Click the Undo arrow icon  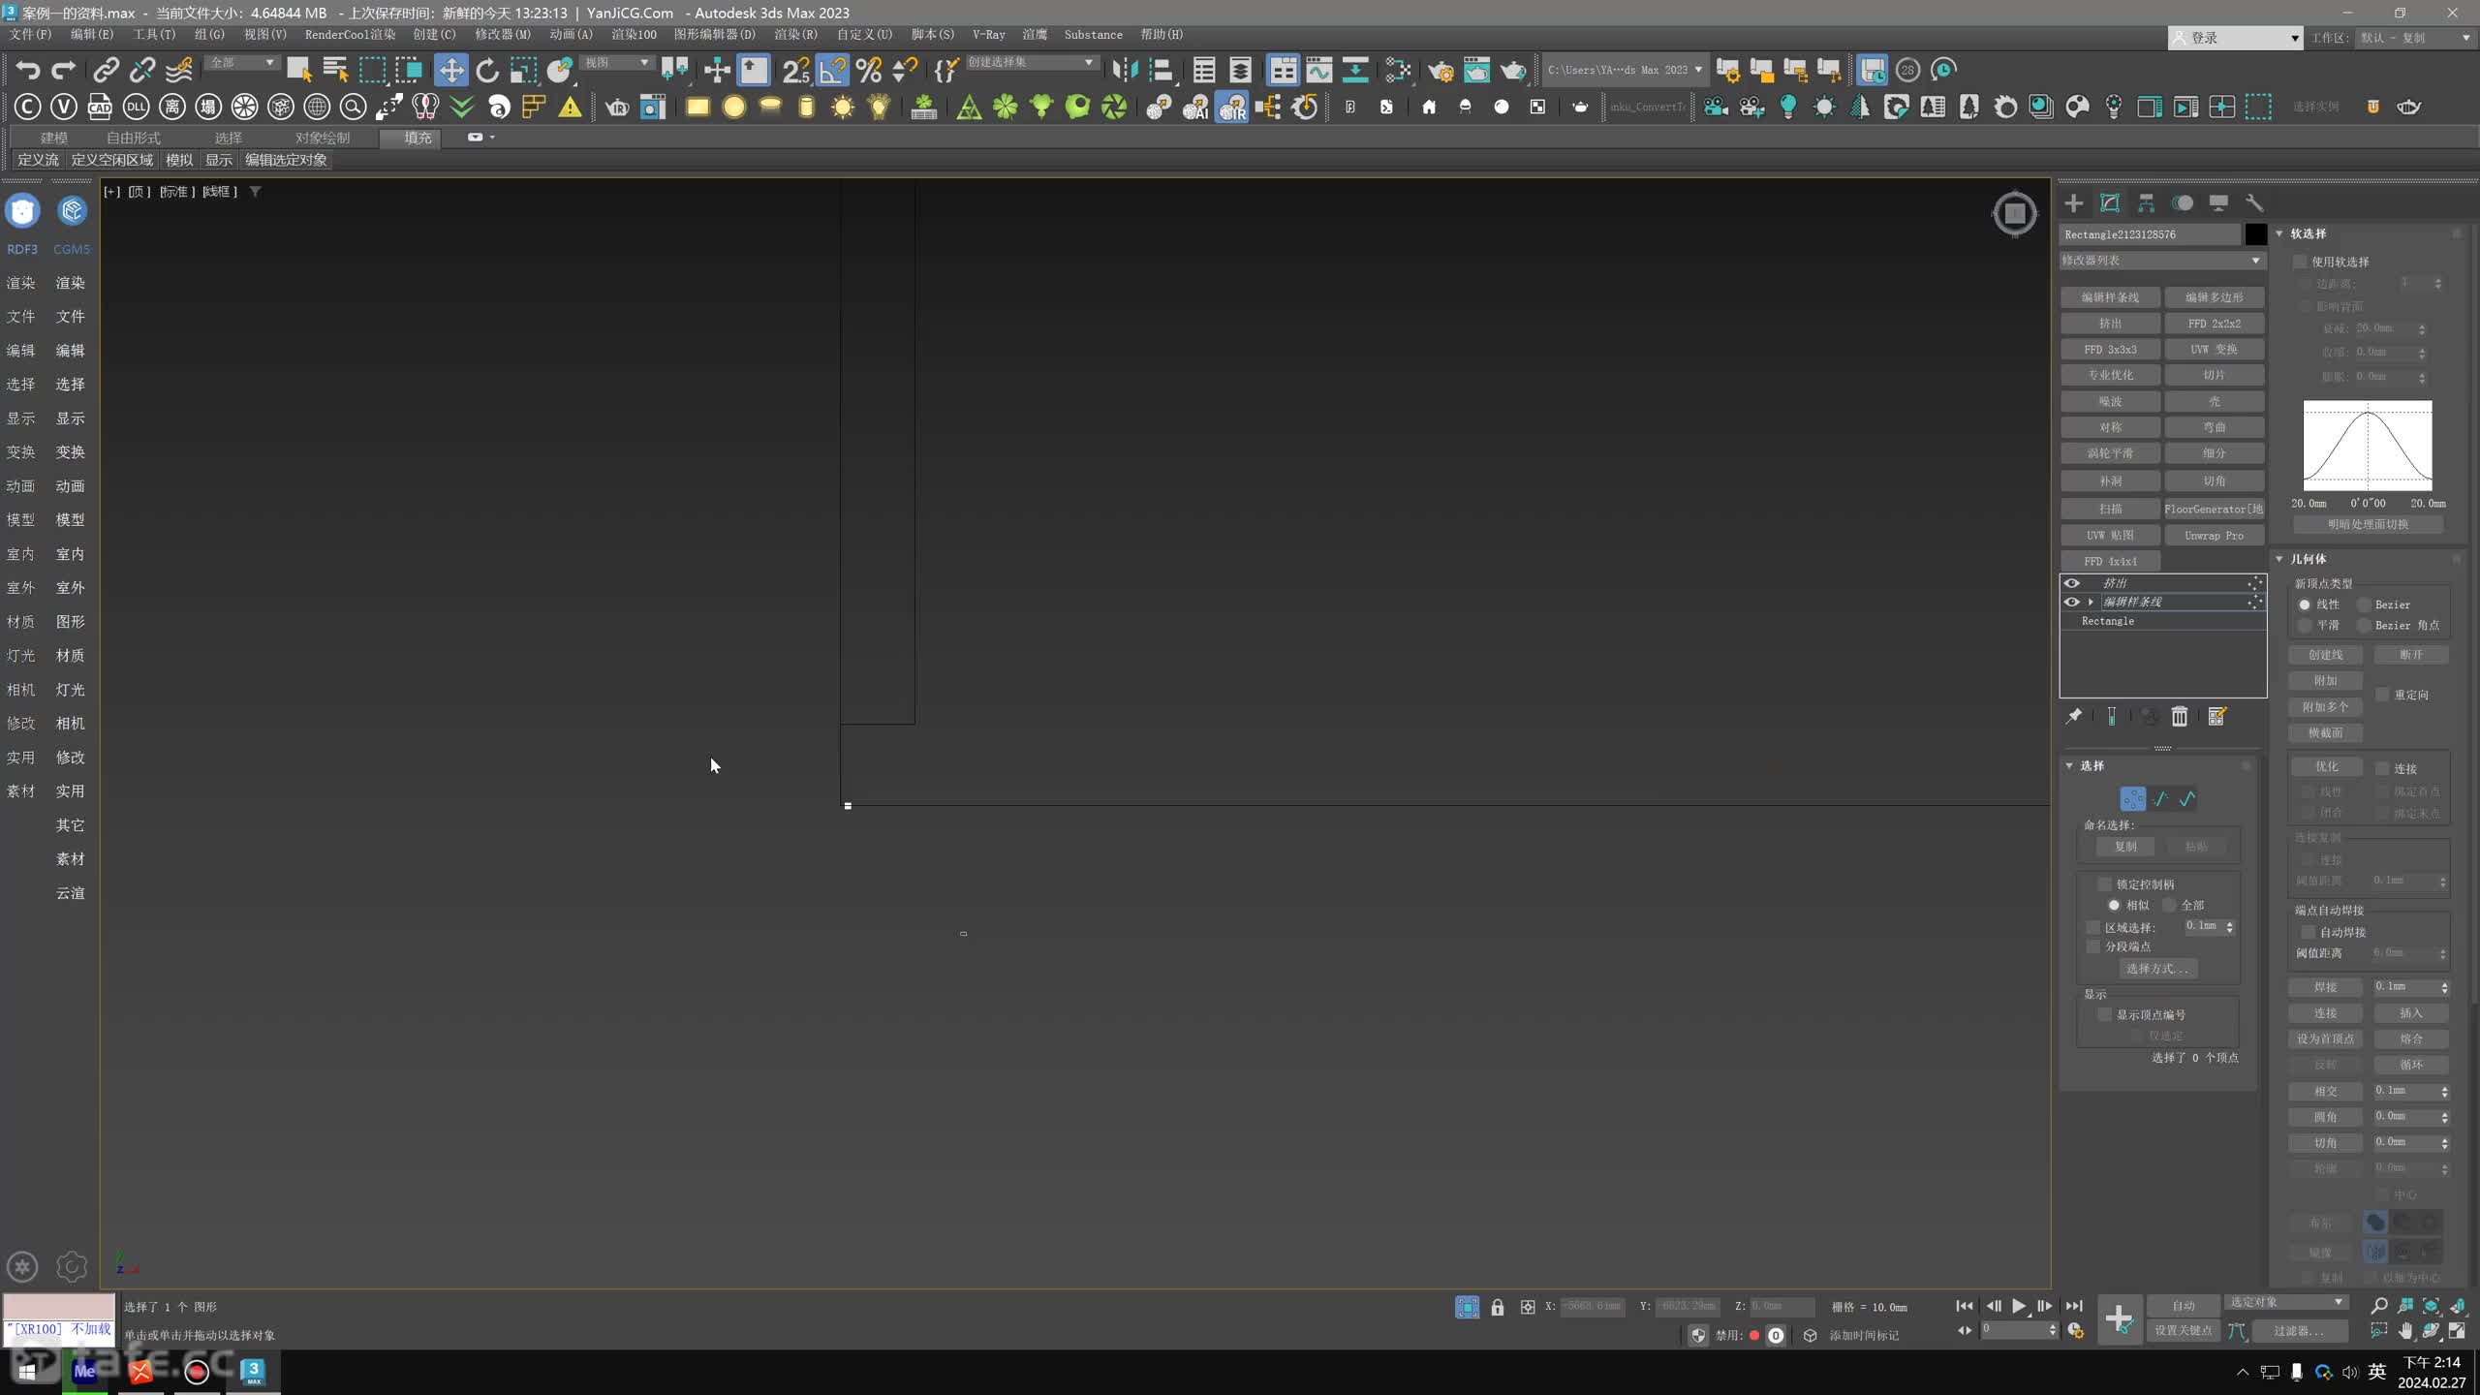(x=27, y=70)
